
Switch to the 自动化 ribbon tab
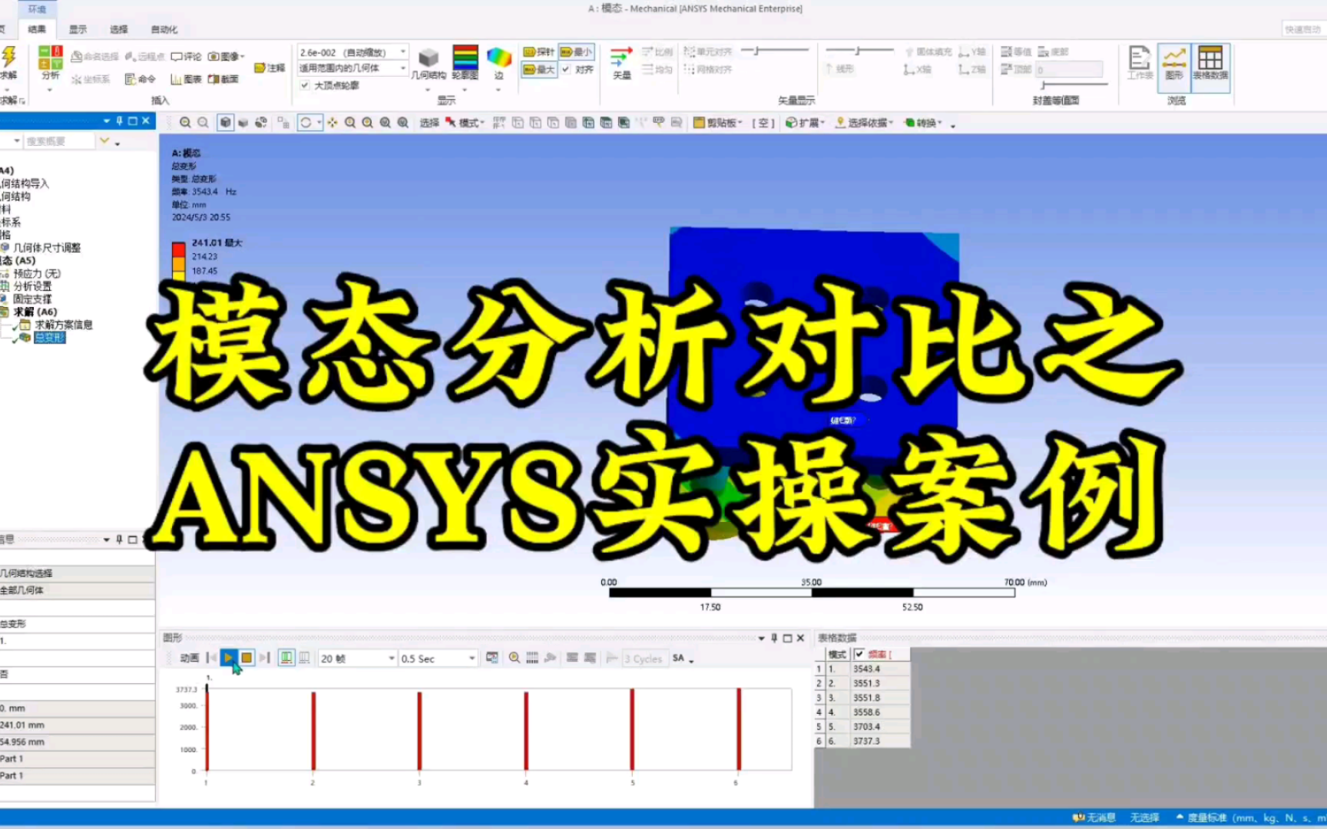(164, 29)
